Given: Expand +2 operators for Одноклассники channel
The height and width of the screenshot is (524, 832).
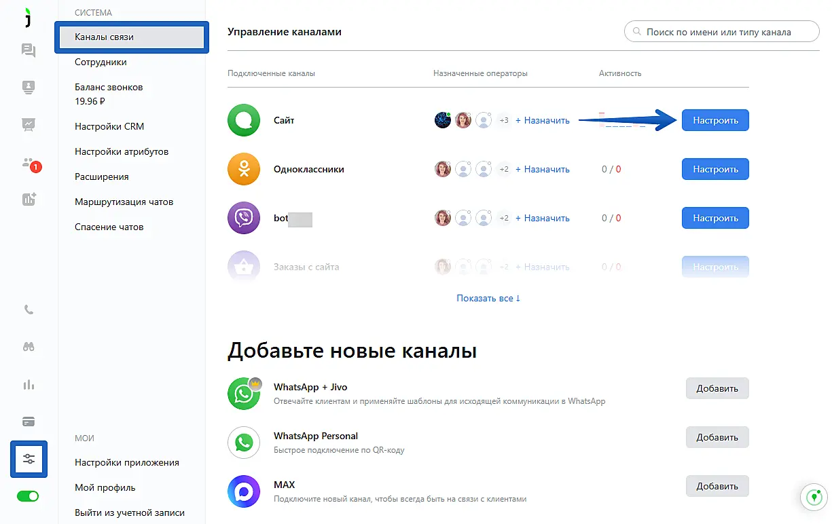Looking at the screenshot, I should (504, 170).
